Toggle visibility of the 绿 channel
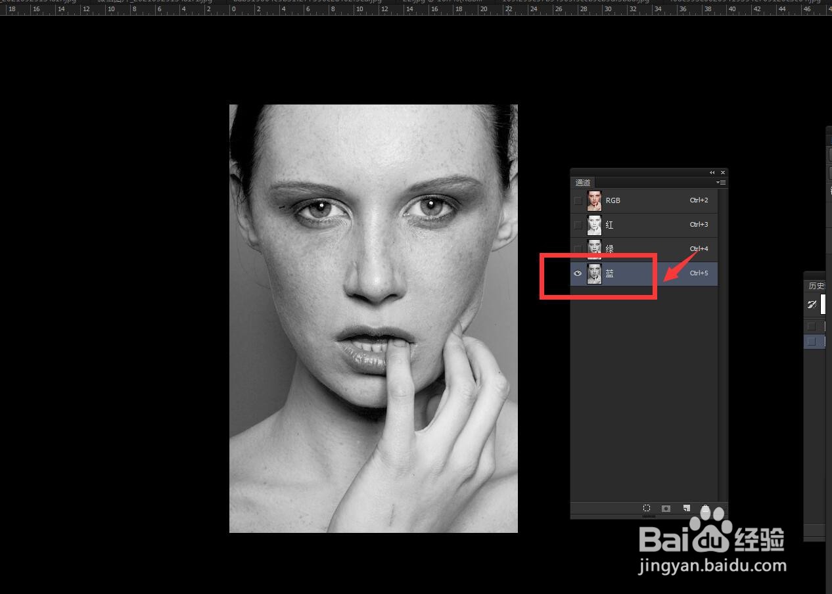Screen dimensions: 832x594 point(578,249)
